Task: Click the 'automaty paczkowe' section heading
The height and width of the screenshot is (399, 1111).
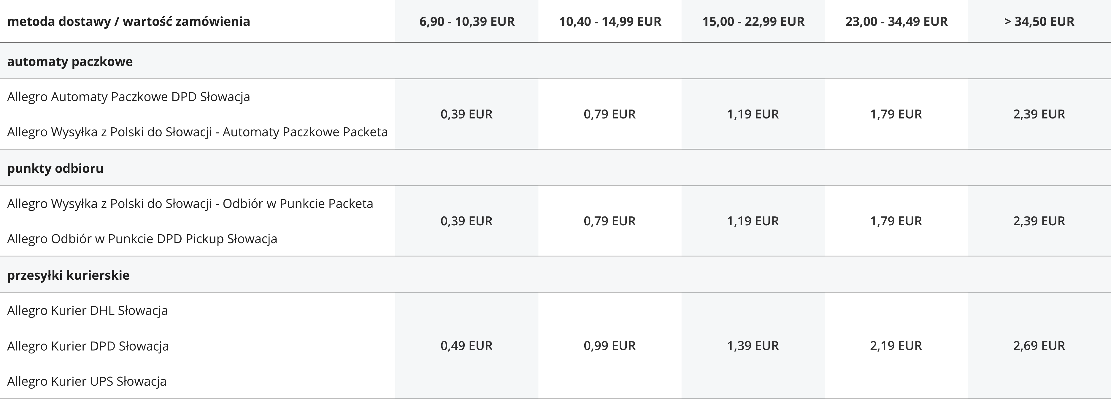Action: pyautogui.click(x=70, y=61)
